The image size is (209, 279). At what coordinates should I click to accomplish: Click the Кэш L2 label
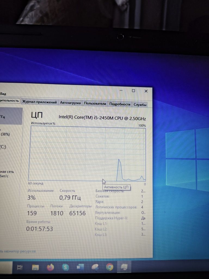click(x=101, y=229)
